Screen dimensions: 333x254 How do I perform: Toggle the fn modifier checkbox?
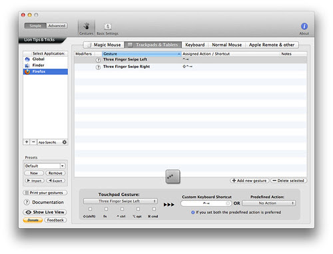[106, 209]
